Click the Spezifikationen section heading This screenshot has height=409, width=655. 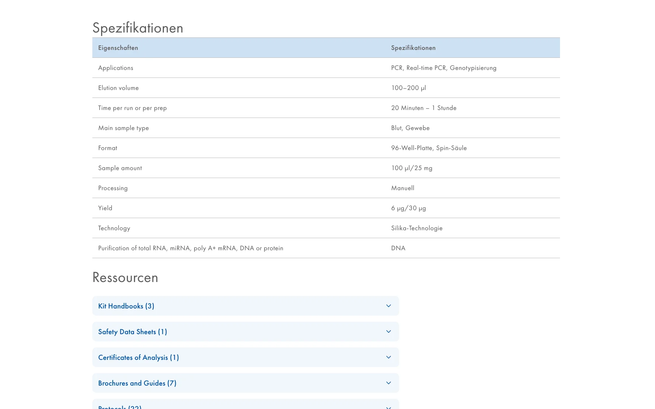[138, 28]
